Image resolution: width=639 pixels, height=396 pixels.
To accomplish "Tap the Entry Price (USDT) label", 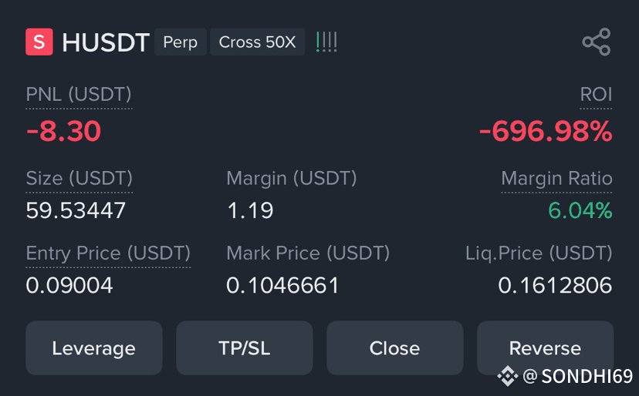I will 108,253.
